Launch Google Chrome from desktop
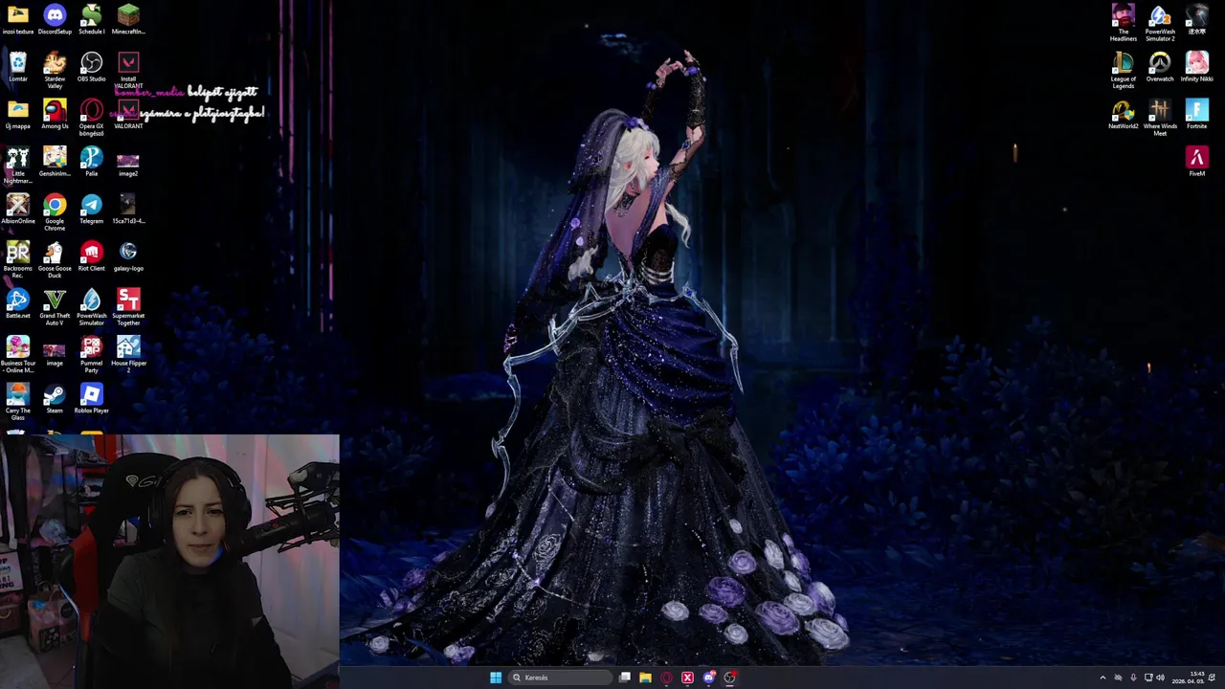 tap(55, 211)
